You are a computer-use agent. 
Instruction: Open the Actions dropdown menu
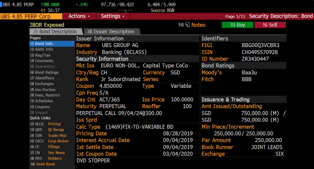coord(79,16)
